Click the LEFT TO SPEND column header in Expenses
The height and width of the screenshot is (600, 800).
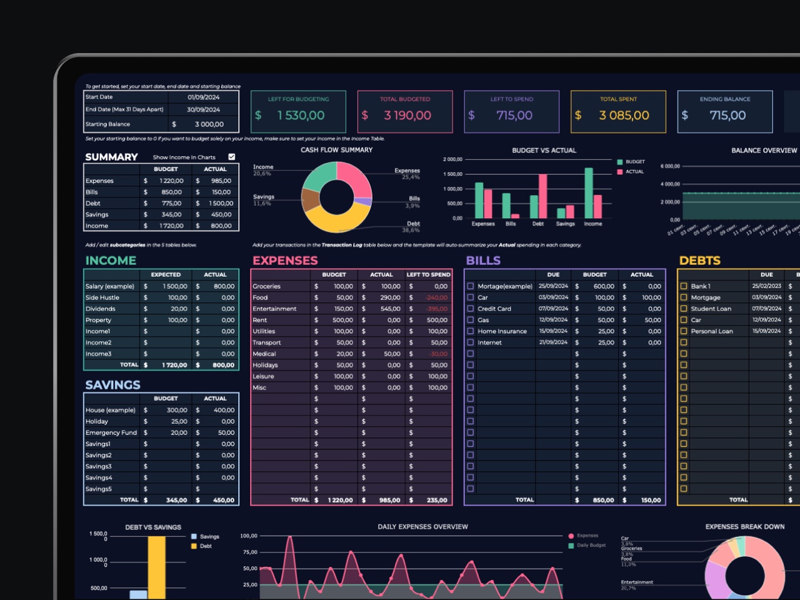[428, 274]
